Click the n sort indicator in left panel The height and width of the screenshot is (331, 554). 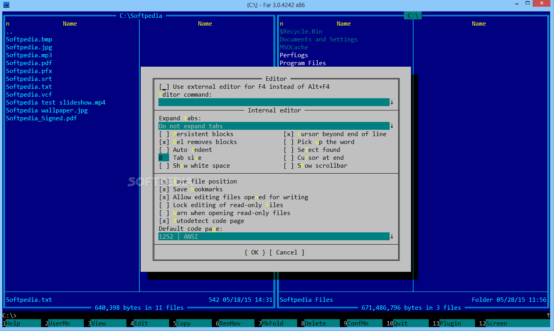8,24
